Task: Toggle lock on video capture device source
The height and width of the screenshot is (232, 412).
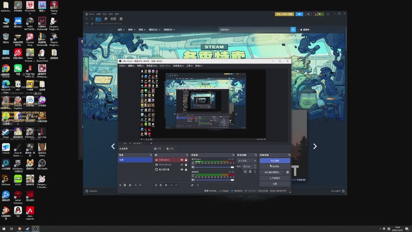Action: point(186,164)
